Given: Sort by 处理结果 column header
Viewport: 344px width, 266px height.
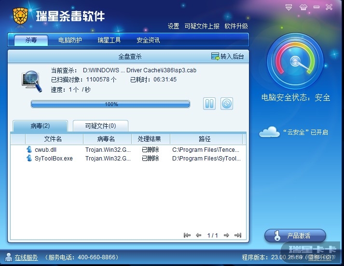Looking at the screenshot, I should [x=150, y=139].
